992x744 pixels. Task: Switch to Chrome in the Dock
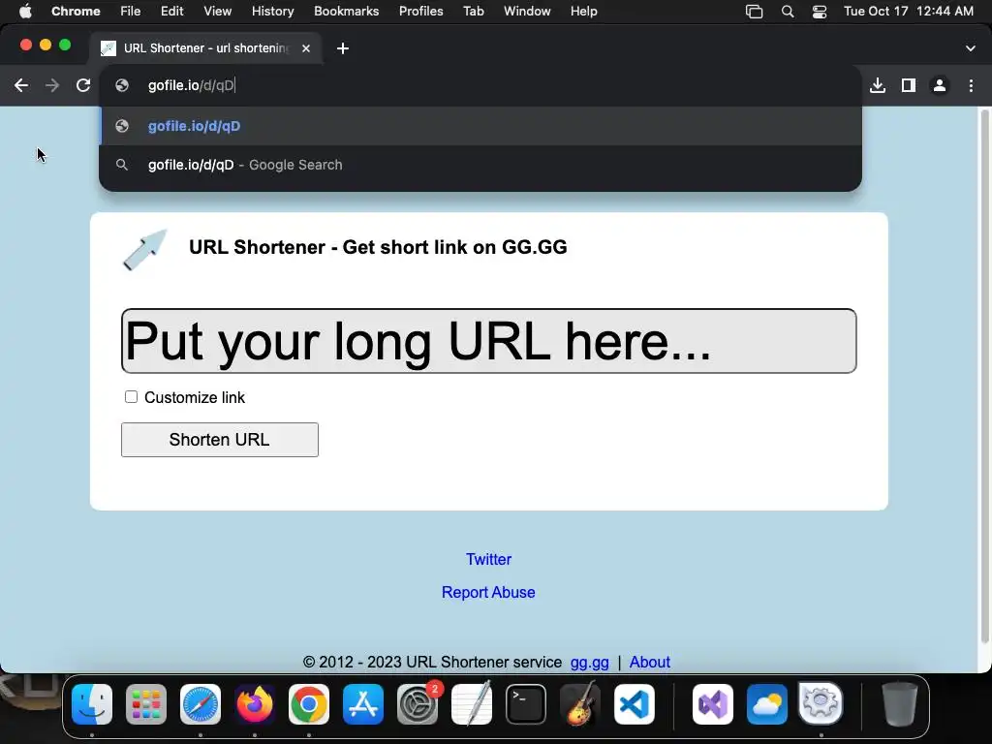[309, 704]
